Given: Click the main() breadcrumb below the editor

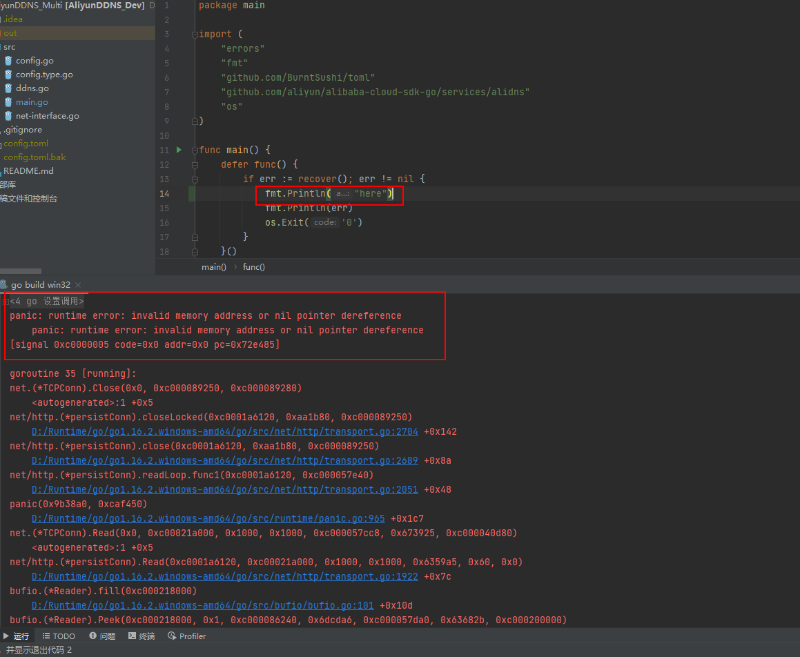Looking at the screenshot, I should [x=214, y=267].
